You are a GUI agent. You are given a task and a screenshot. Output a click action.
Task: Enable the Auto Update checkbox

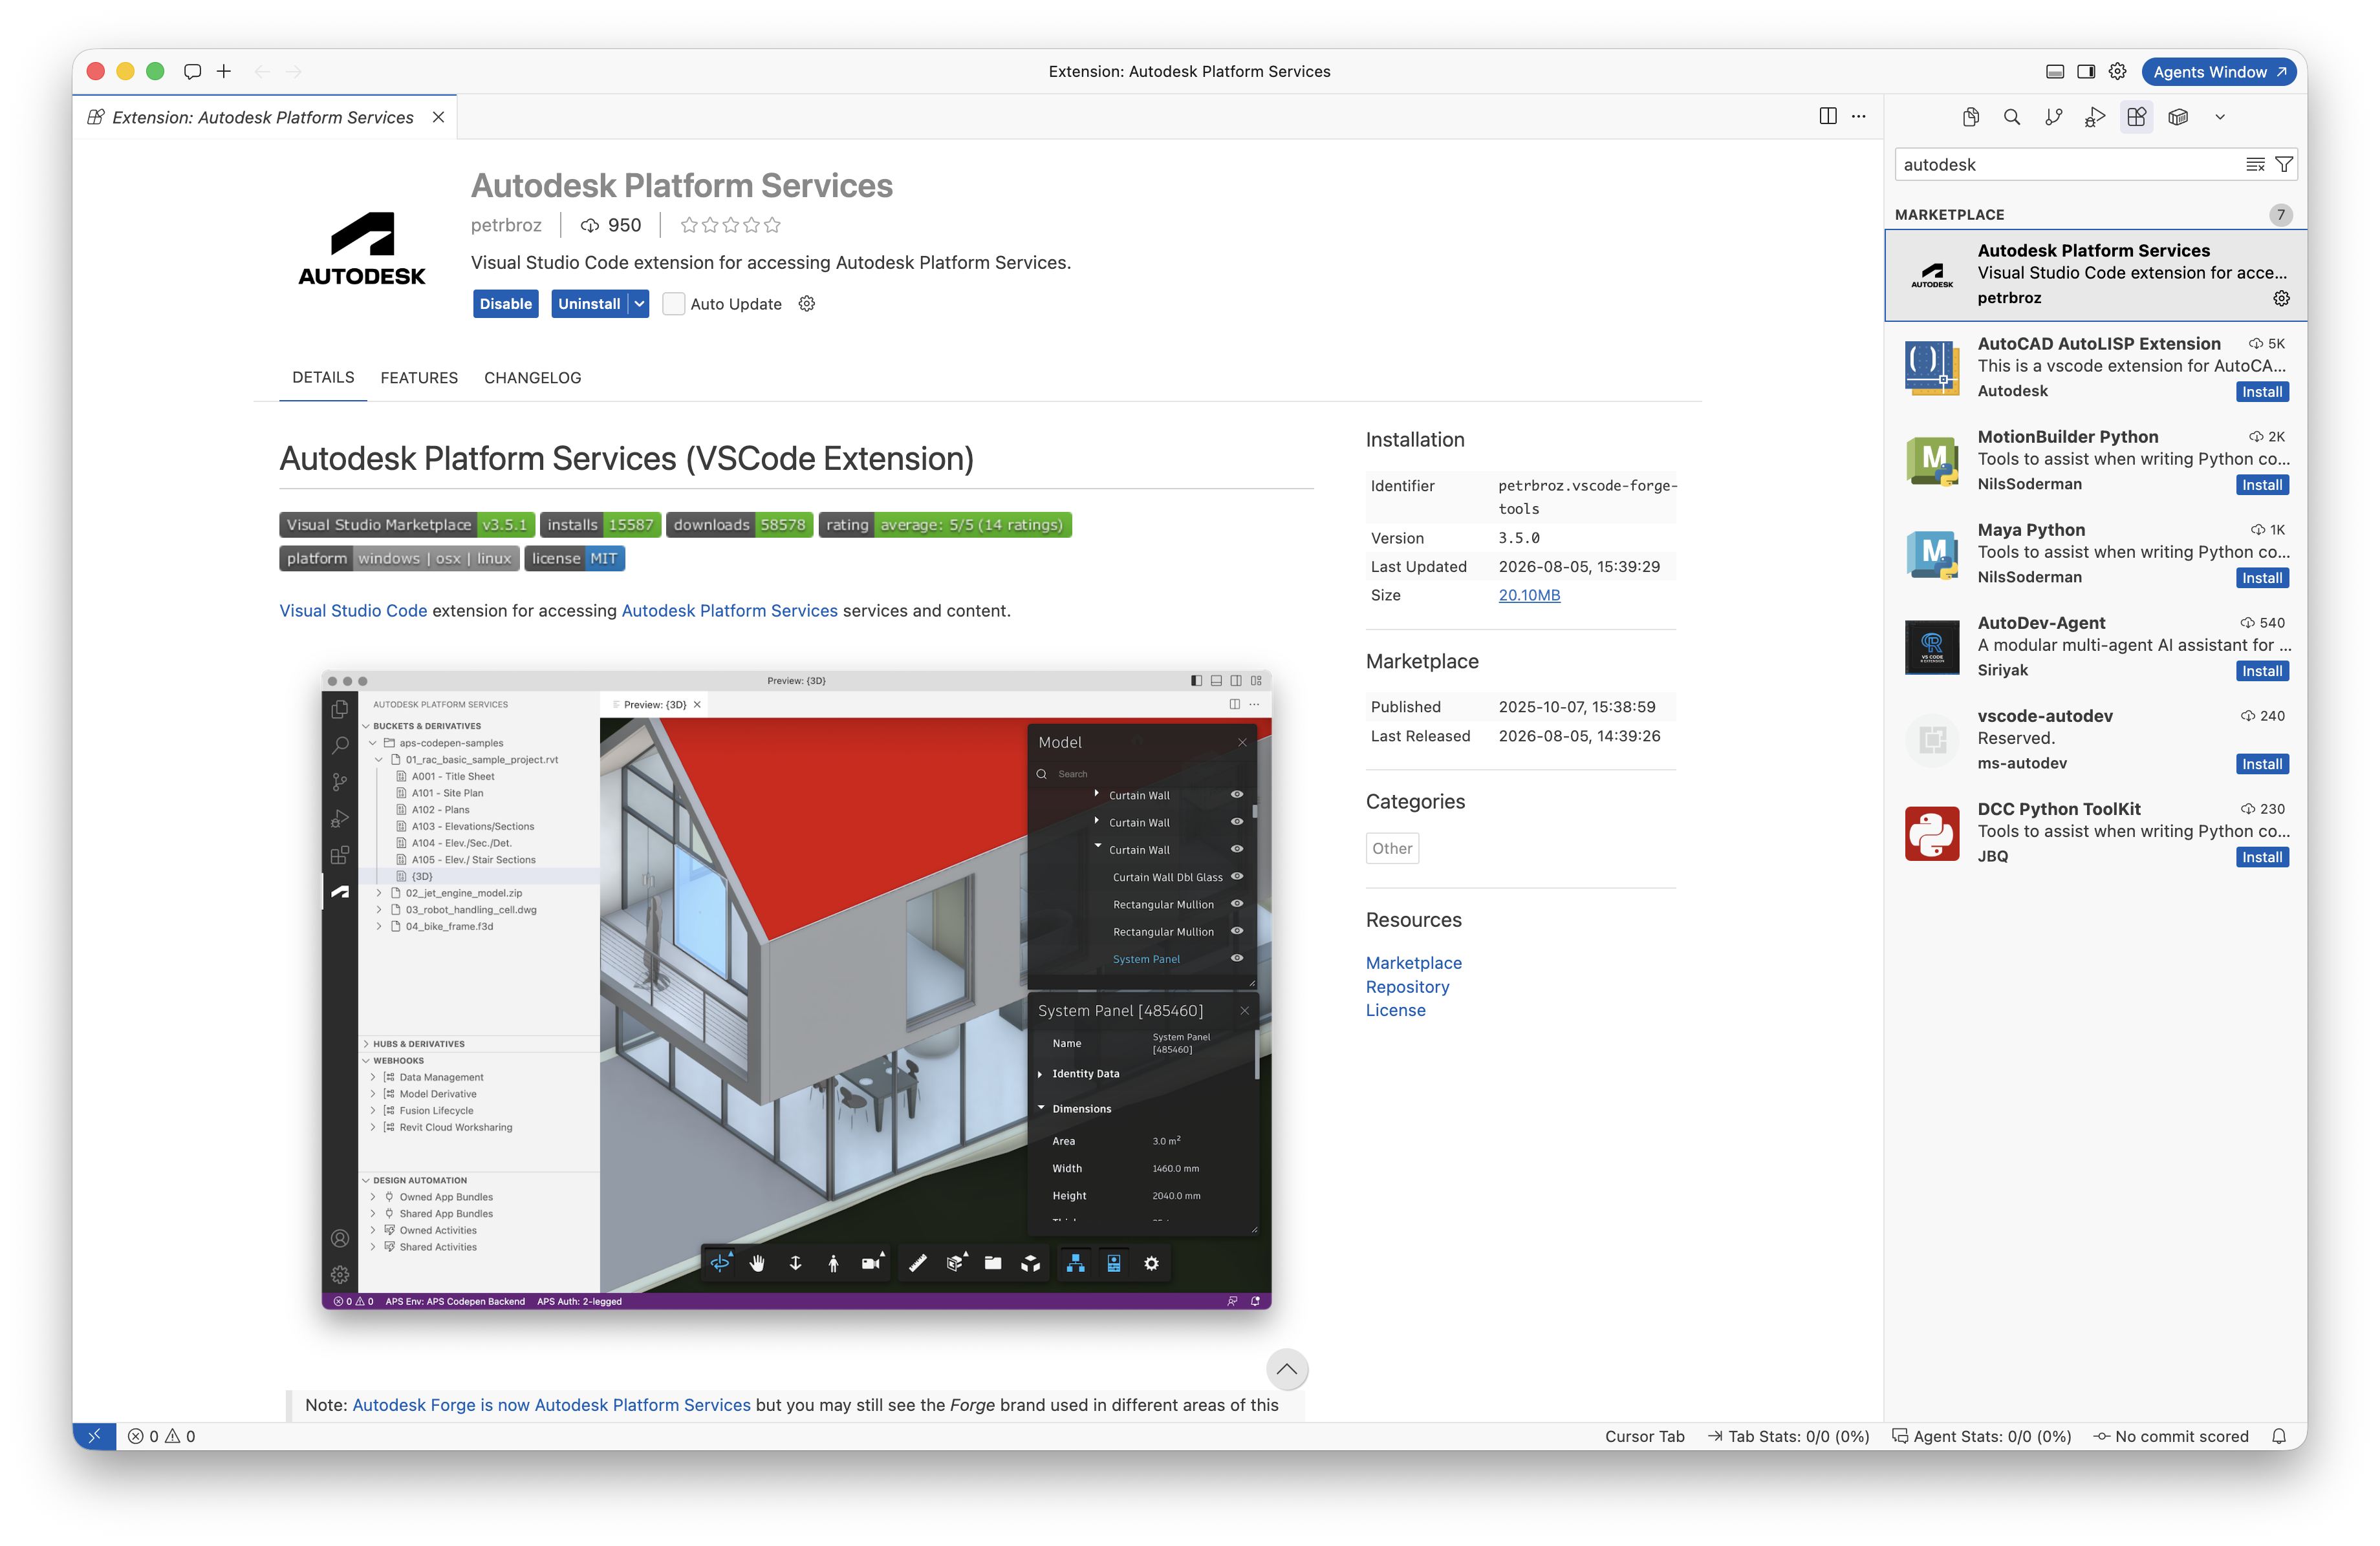tap(674, 304)
